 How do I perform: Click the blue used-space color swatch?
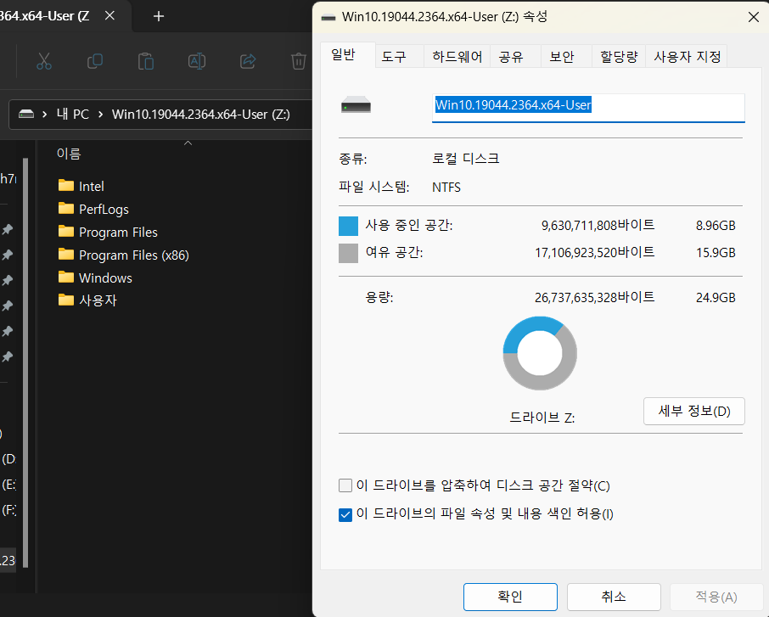348,226
